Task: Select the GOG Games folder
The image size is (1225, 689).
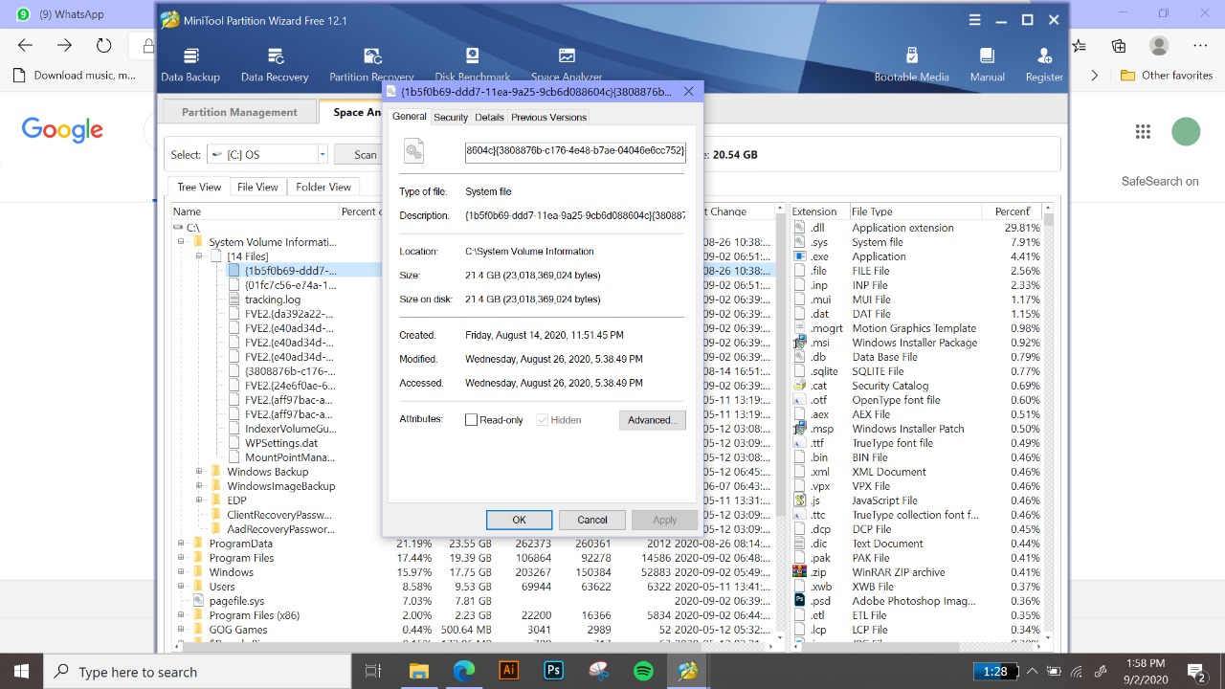Action: (238, 630)
